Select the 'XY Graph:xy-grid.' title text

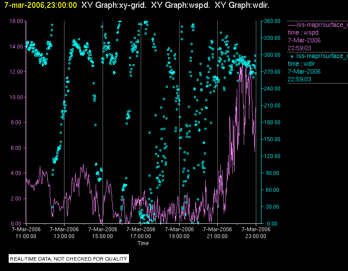pos(114,5)
